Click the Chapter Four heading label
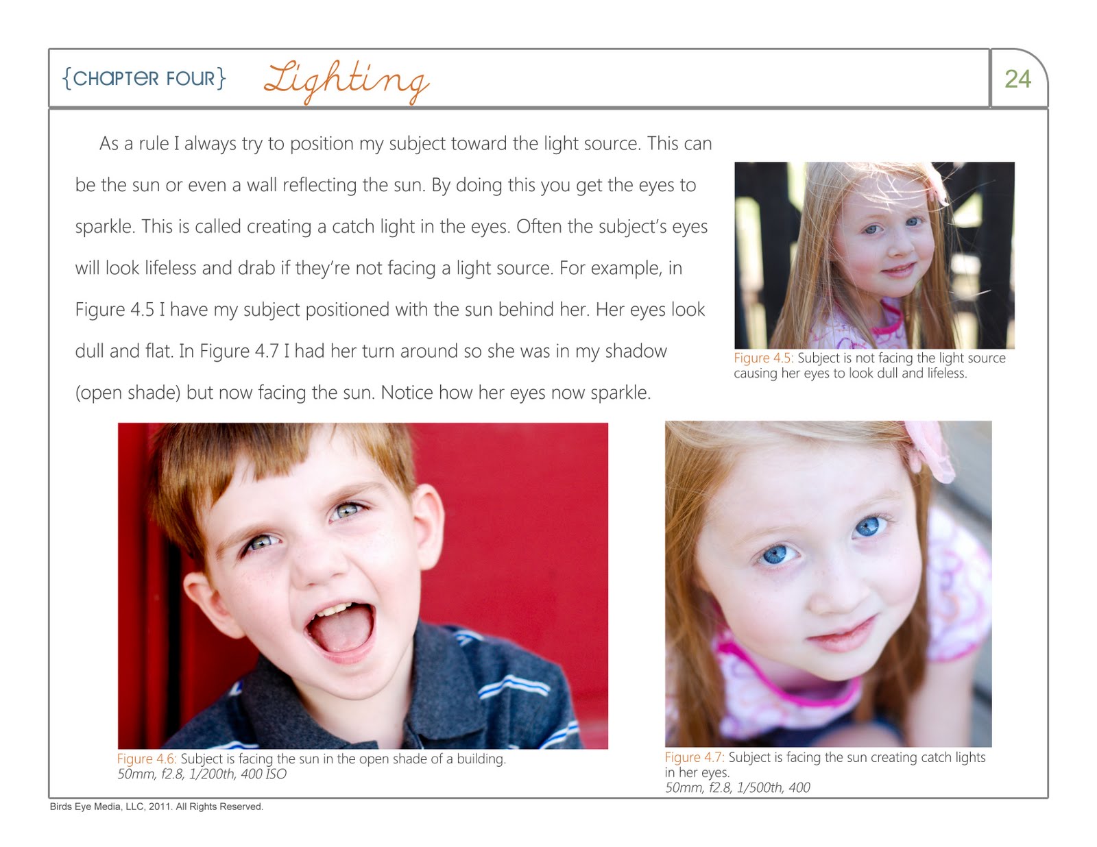The height and width of the screenshot is (847, 1097). click(144, 78)
